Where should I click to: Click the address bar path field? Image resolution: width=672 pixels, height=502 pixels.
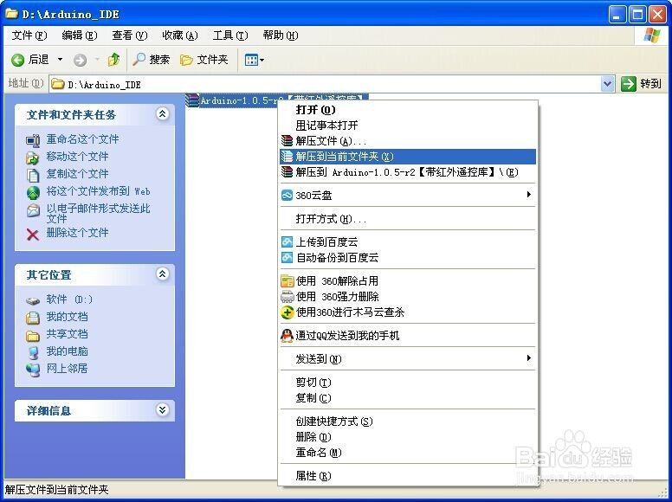(326, 84)
